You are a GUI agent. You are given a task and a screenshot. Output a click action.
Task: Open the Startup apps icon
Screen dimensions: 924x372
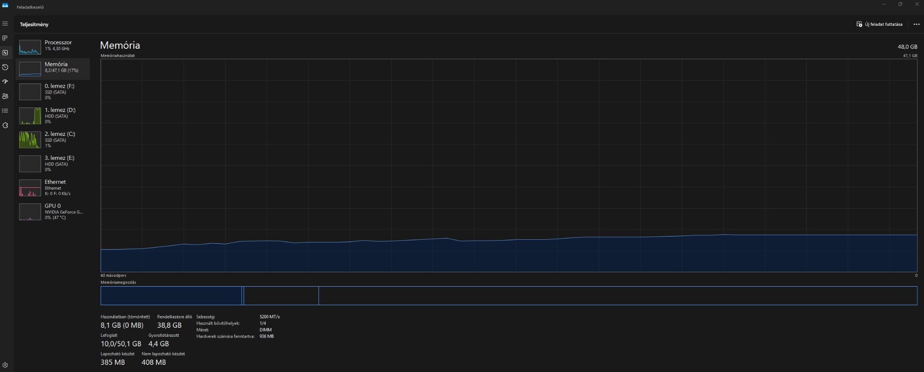5,81
